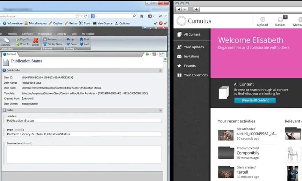
Task: Open the Security ribbon tab
Action: tap(62, 34)
